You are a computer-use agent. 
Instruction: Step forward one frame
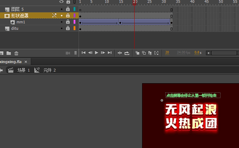pyautogui.click(x=103, y=53)
